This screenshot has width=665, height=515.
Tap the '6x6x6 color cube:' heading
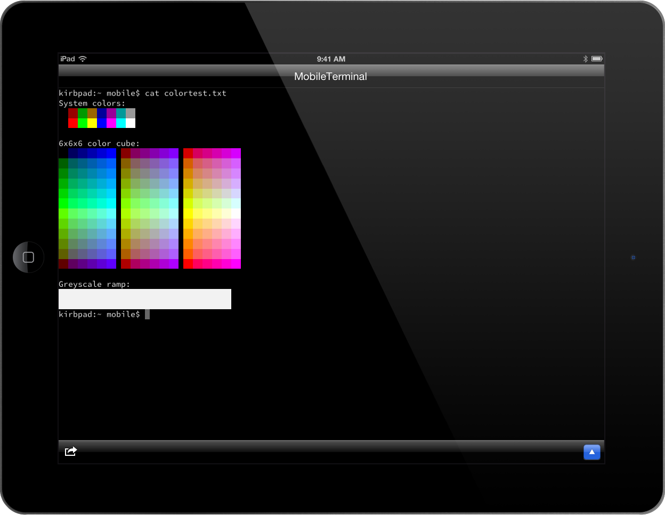tap(99, 143)
